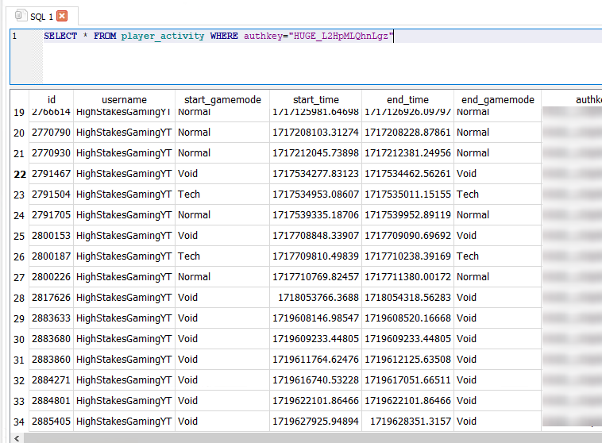Click end_gamemode Void cell in row 31
This screenshot has height=443, width=602.
click(x=498, y=360)
